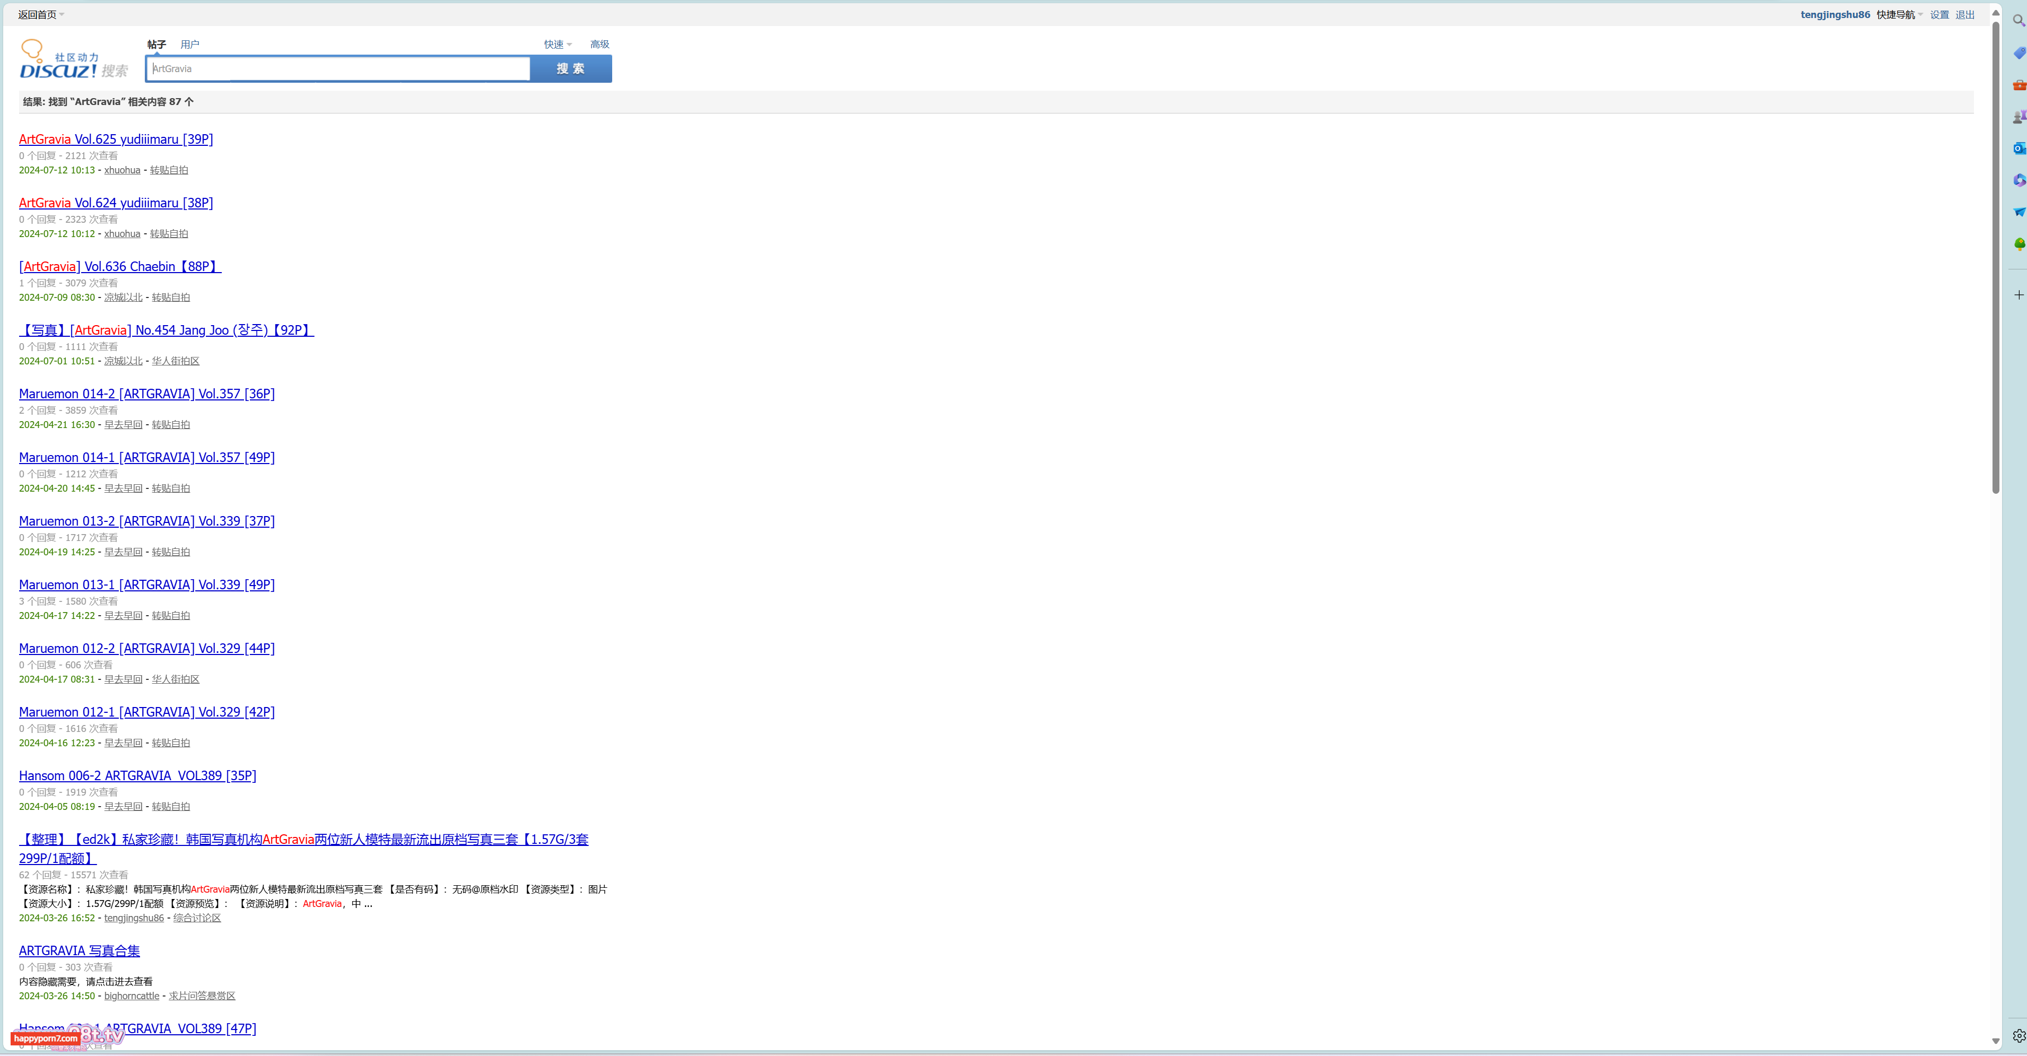Image resolution: width=2027 pixels, height=1056 pixels.
Task: Open 综合讨论区 forum link
Action: (x=197, y=918)
